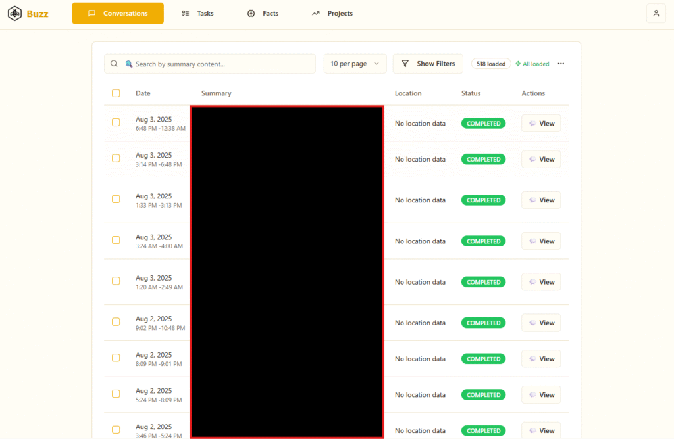Screen dimensions: 674x439
Task: Select the Aug 2 9:02 PM row checkbox
Action: point(116,322)
